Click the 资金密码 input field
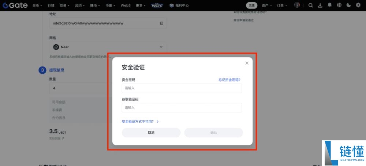 [182, 88]
